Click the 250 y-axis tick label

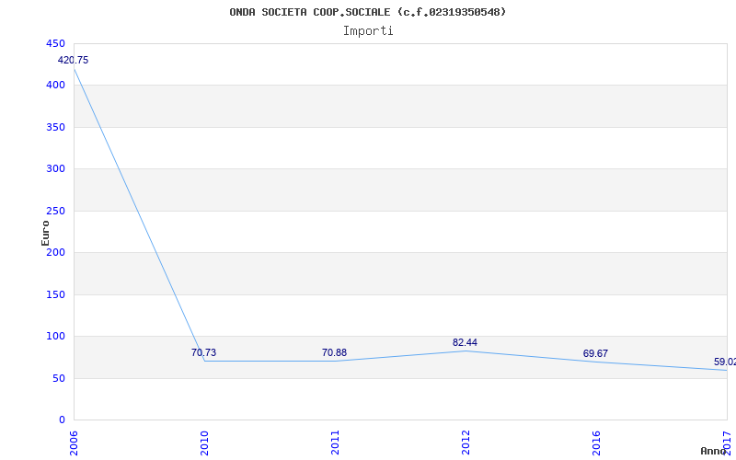(x=55, y=212)
